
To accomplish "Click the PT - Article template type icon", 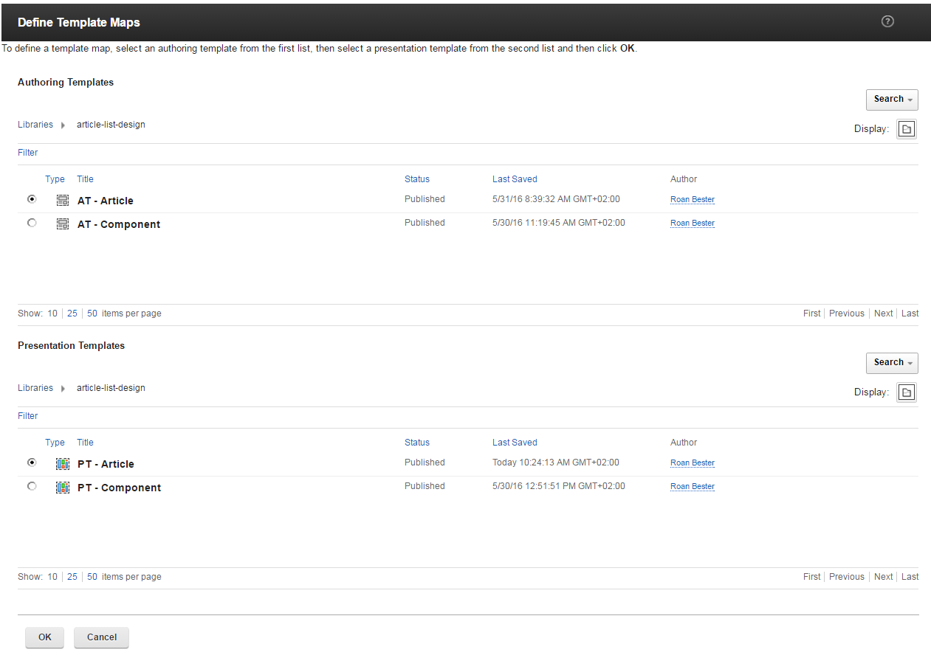I will click(x=63, y=464).
